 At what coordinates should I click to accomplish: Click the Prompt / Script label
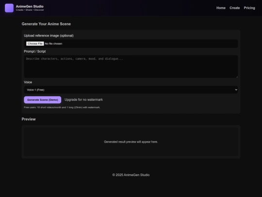35,52
